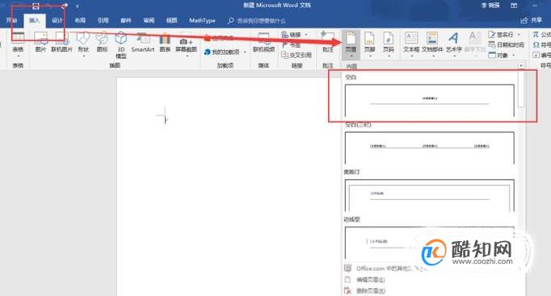The image size is (551, 296).
Task: Open the Table (表格) insert button
Action: tap(18, 44)
